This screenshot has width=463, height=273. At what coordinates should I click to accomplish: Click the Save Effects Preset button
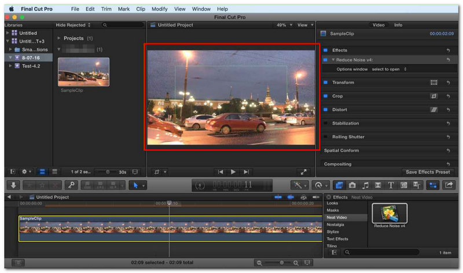coord(428,172)
